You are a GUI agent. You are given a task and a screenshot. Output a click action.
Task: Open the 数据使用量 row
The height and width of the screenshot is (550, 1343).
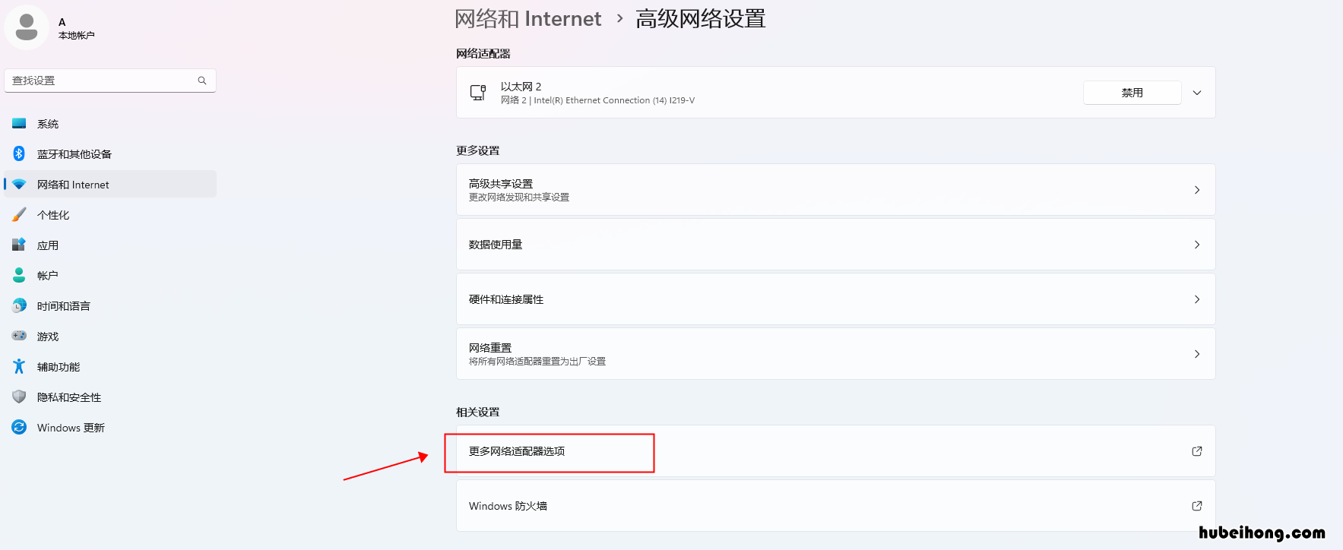point(836,245)
